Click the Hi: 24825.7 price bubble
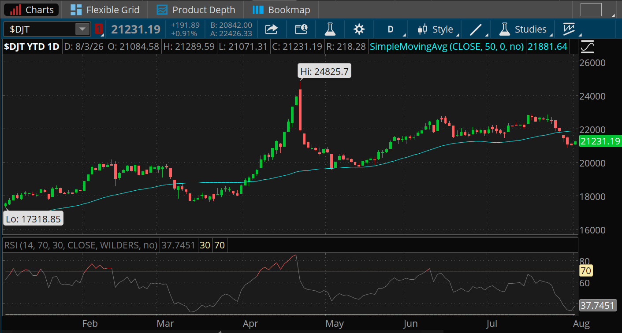 click(325, 71)
